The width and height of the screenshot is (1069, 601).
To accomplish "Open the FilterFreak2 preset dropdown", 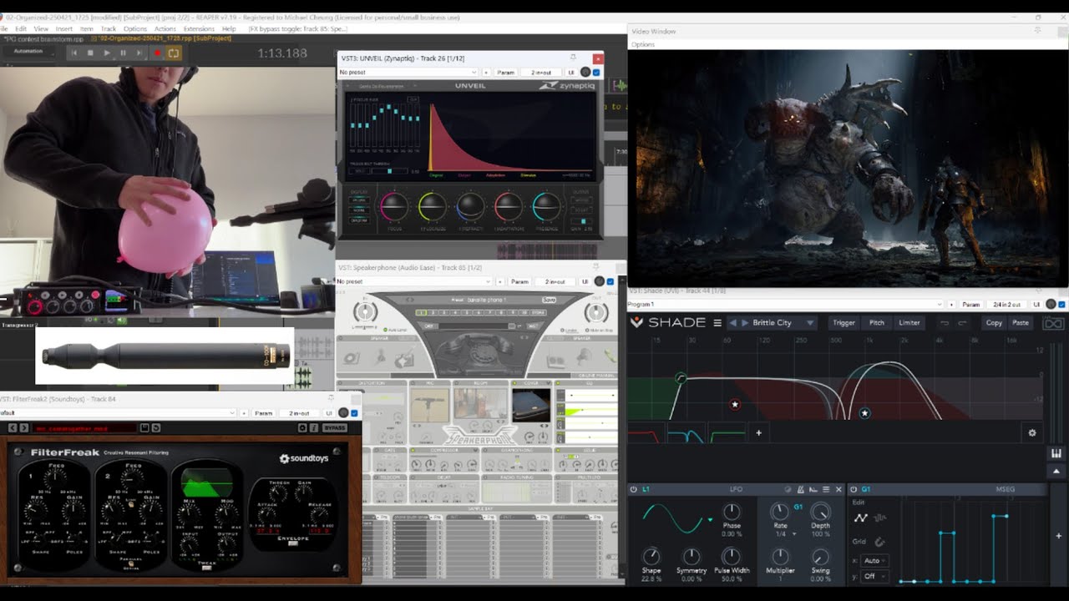I will click(119, 413).
